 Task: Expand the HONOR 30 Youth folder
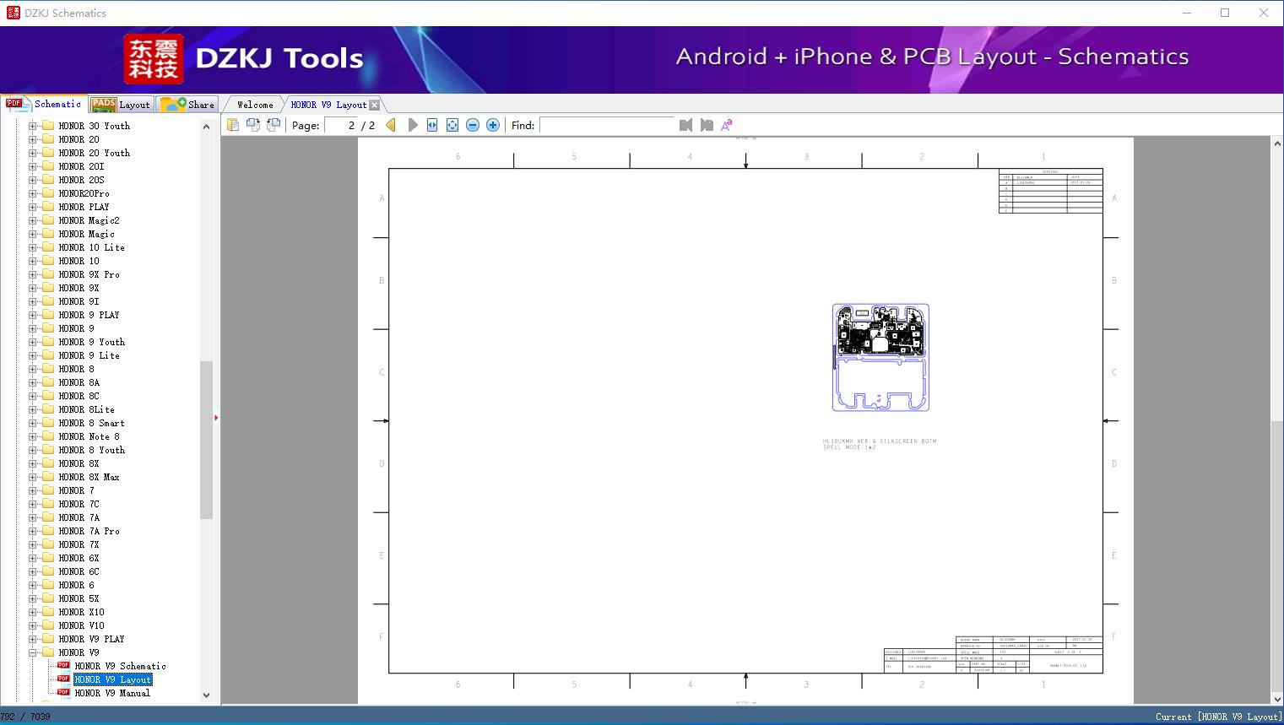(32, 126)
